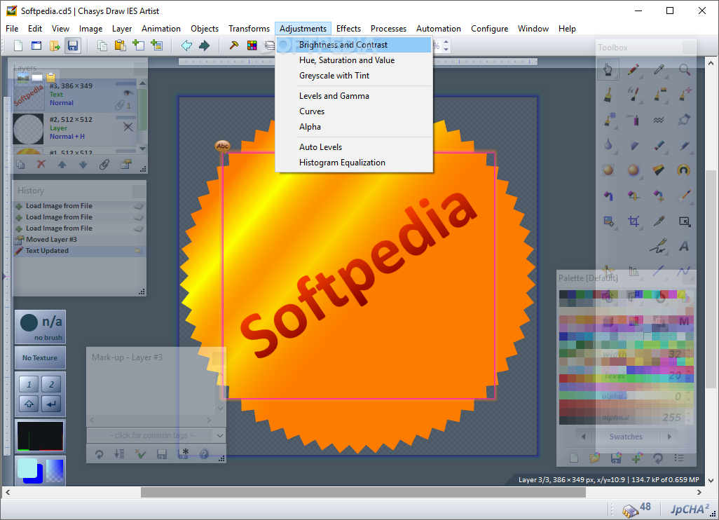Pick the eyedropper tool in Toolbox
The height and width of the screenshot is (520, 719).
(x=659, y=69)
